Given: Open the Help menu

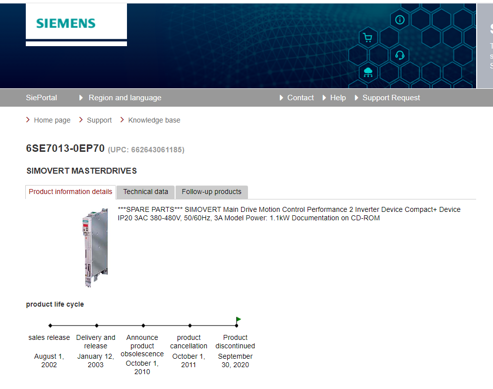Looking at the screenshot, I should pos(338,98).
